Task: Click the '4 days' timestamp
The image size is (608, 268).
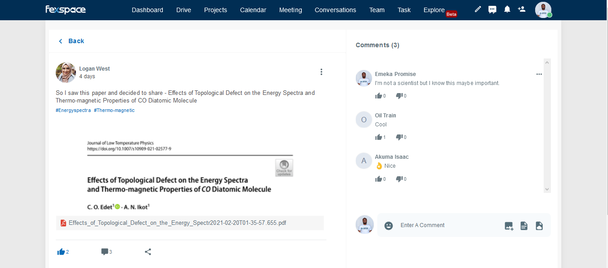Action: 87,76
